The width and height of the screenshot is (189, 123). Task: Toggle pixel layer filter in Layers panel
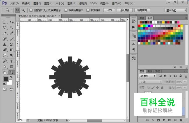coord(160,76)
